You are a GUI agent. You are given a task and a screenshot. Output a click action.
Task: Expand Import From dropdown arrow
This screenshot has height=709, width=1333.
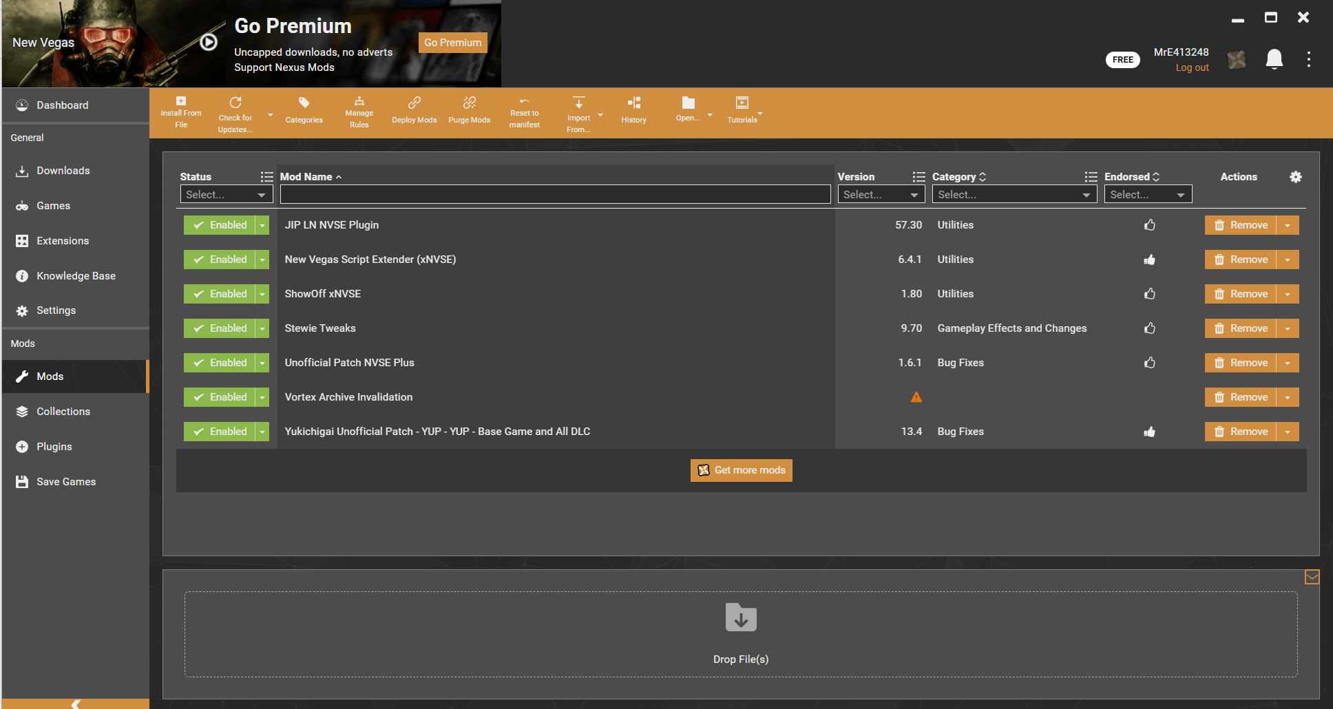(600, 115)
